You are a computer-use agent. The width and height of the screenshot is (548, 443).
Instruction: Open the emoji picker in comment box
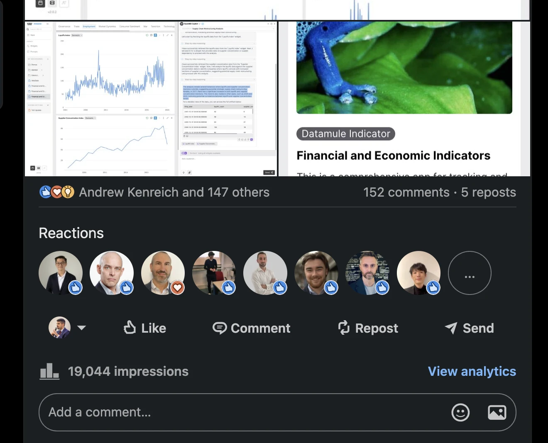(x=460, y=412)
